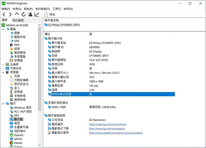The image size is (206, 148).
Task: Select 本機群組 in the tree
Action: [18, 96]
